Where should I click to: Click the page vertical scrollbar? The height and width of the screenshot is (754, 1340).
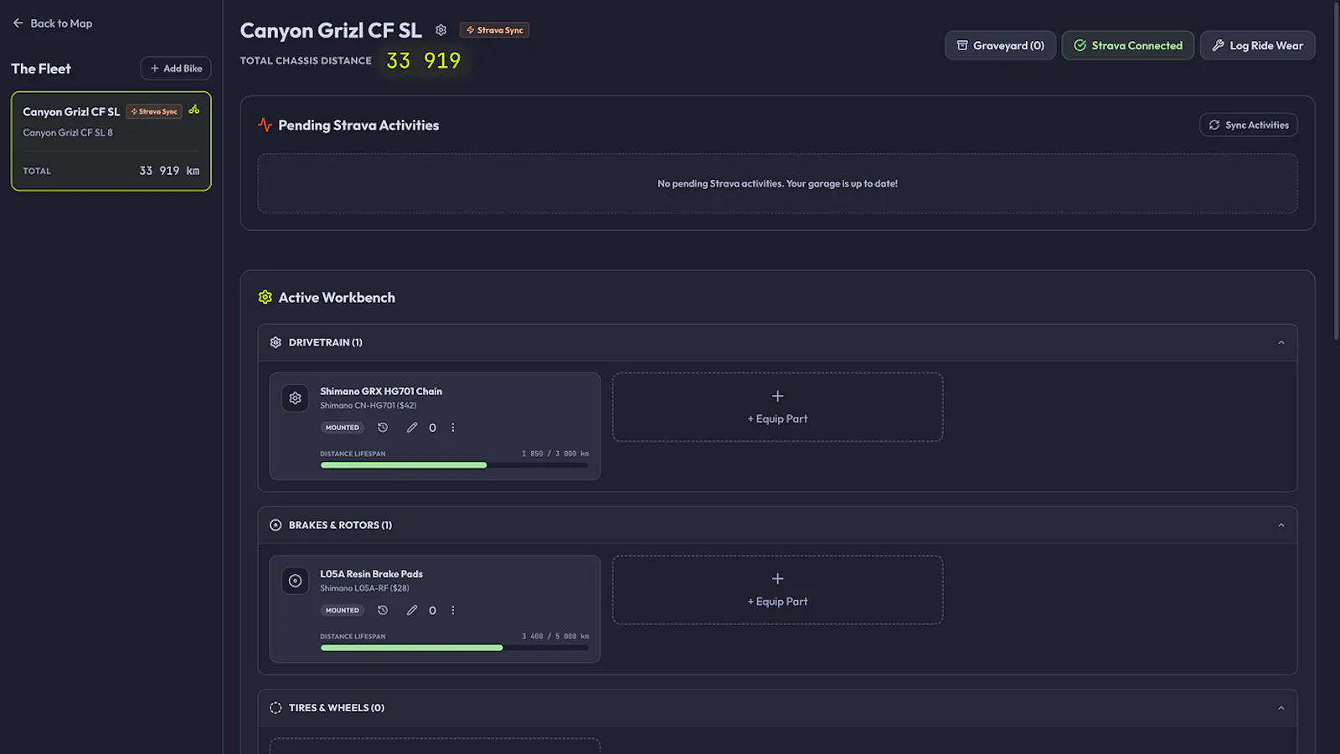click(1336, 172)
